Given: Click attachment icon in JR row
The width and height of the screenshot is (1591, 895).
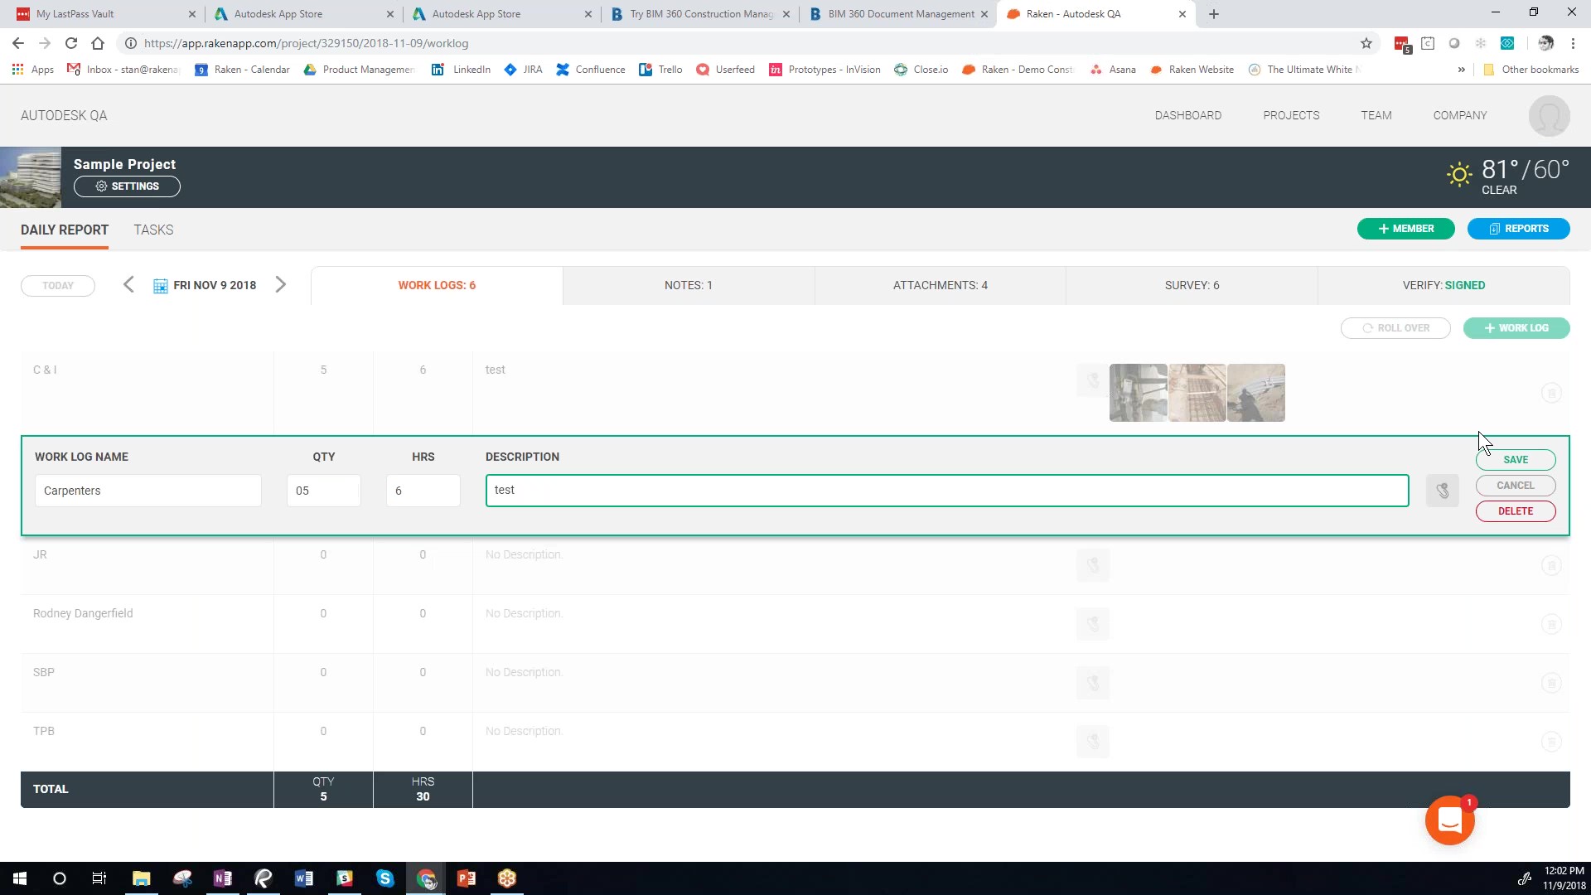Looking at the screenshot, I should (x=1092, y=565).
